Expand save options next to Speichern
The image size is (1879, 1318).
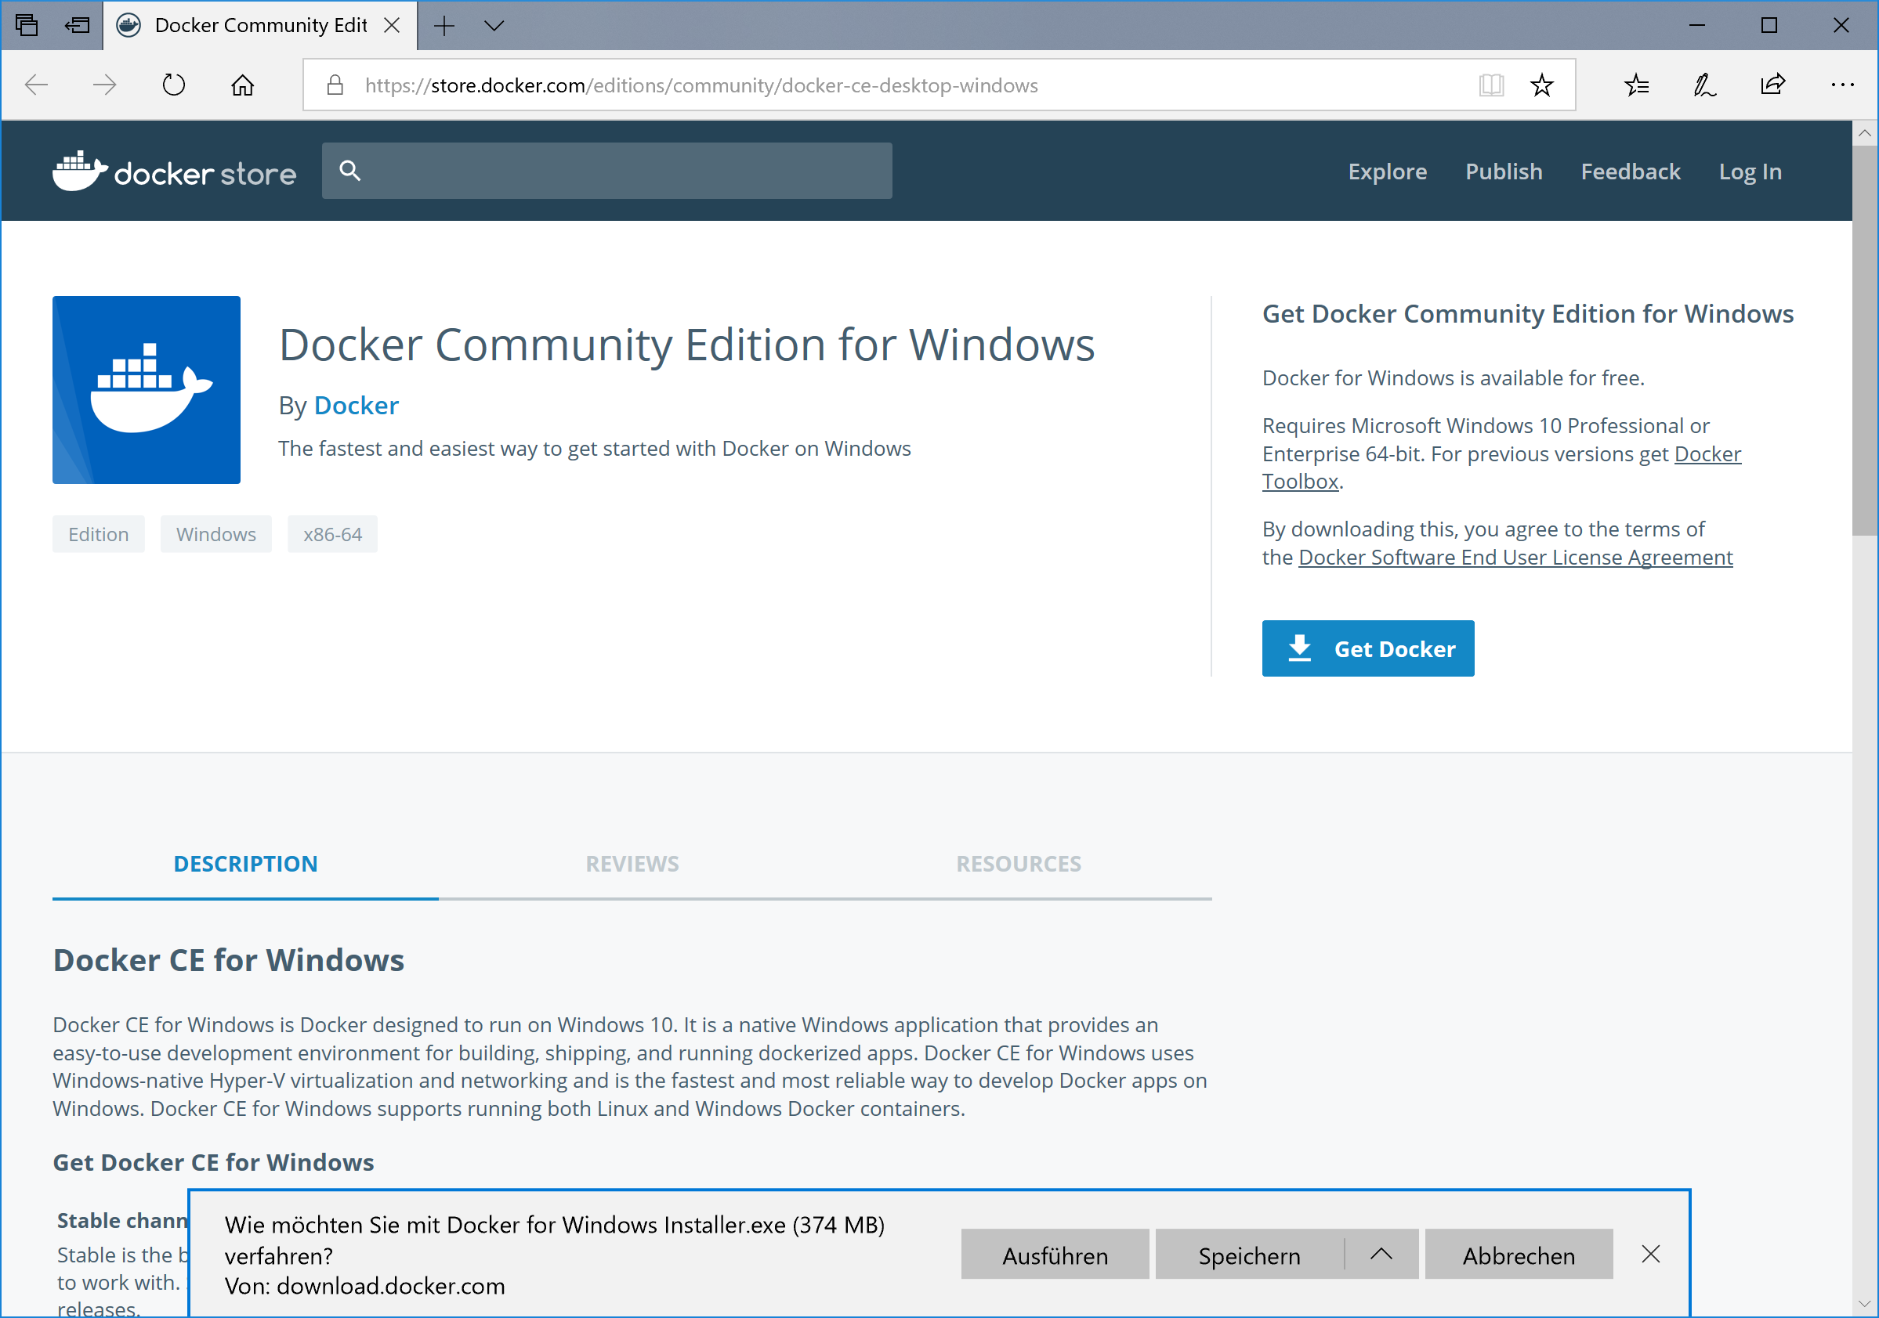click(x=1382, y=1255)
